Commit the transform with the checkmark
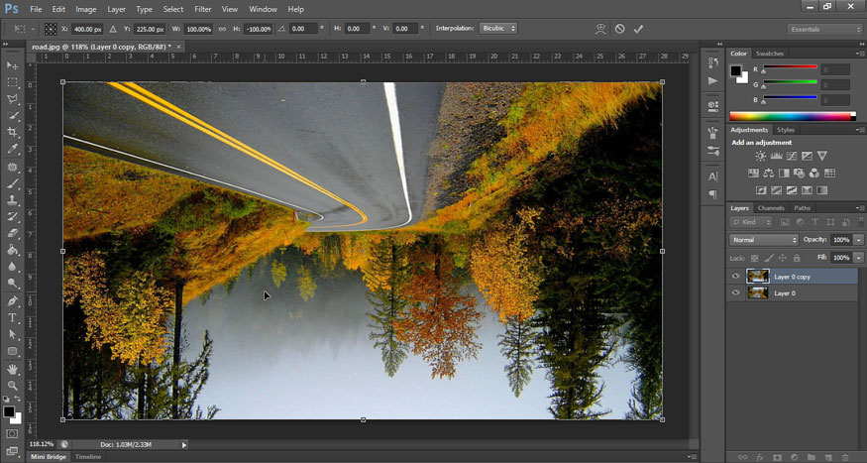 (638, 29)
